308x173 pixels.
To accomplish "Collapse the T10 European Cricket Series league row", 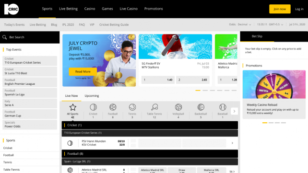I will [x=150, y=133].
